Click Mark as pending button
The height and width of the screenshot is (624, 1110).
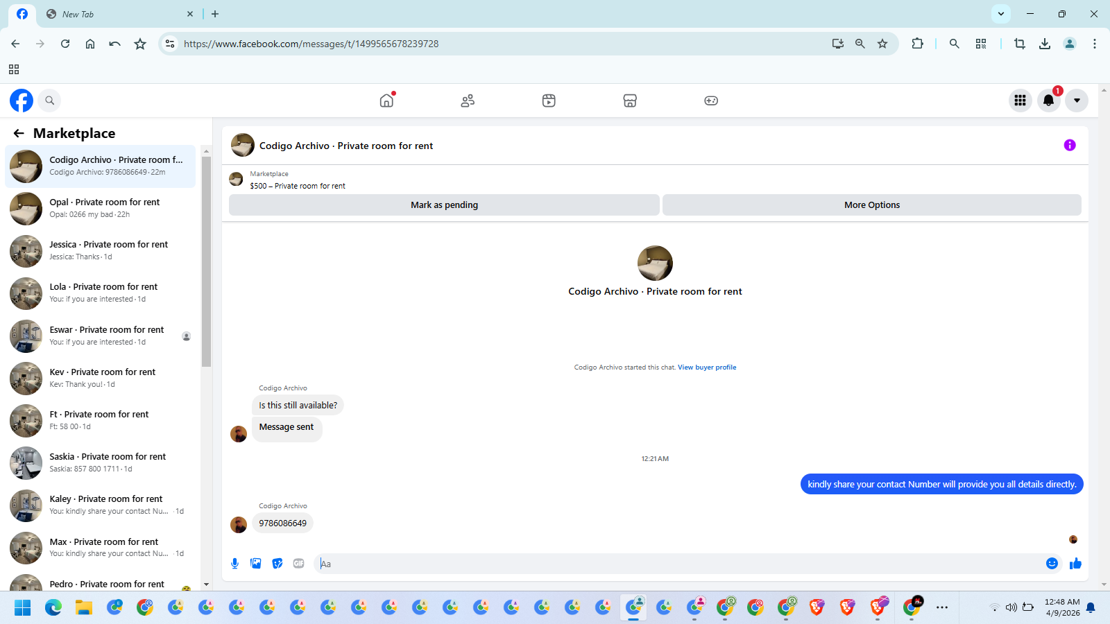pos(444,205)
